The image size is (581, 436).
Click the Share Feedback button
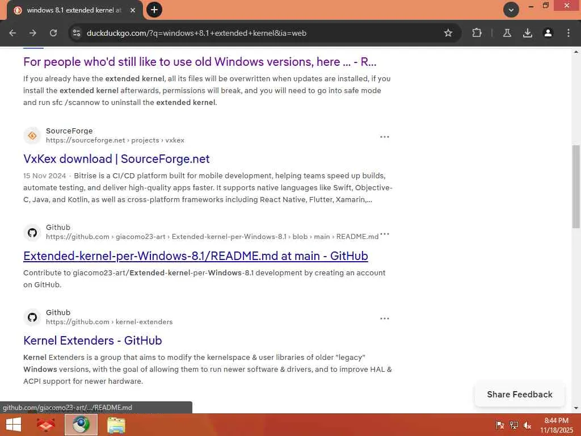(x=520, y=395)
